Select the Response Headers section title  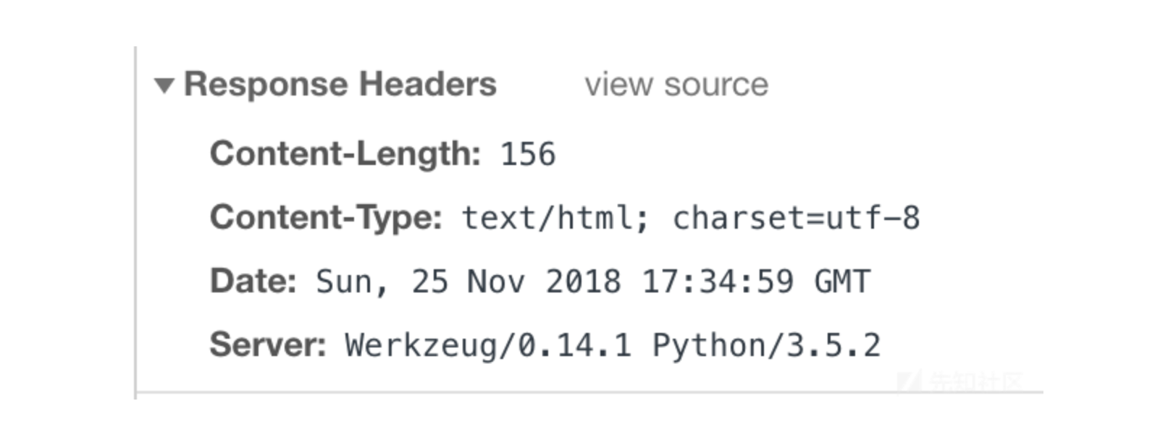(340, 85)
